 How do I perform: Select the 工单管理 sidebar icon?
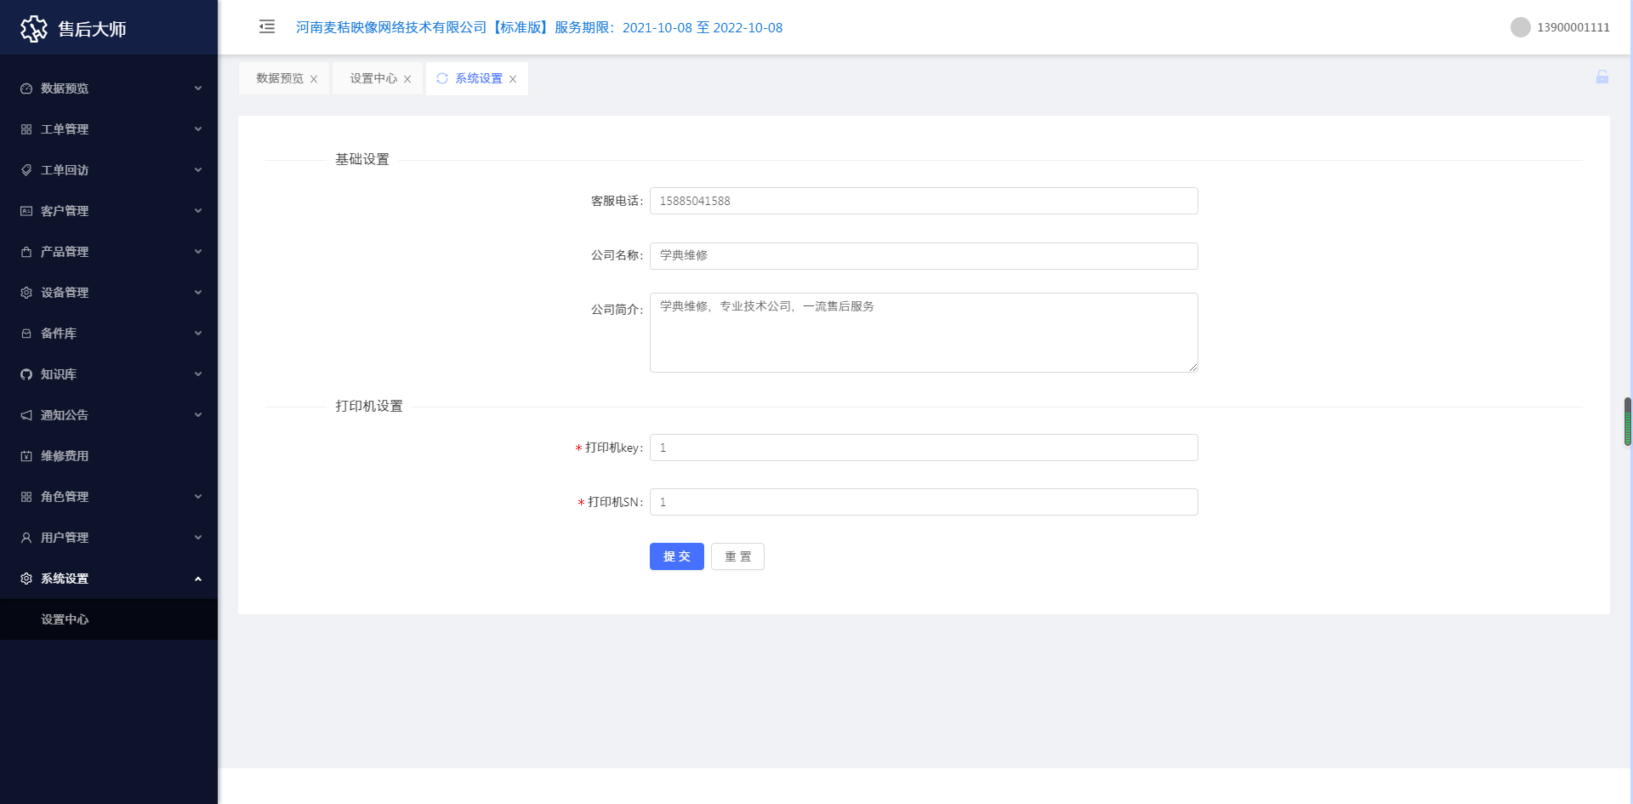click(x=26, y=128)
